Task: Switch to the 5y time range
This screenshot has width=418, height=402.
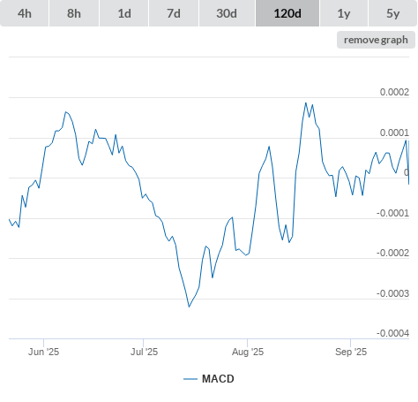Action: (393, 13)
